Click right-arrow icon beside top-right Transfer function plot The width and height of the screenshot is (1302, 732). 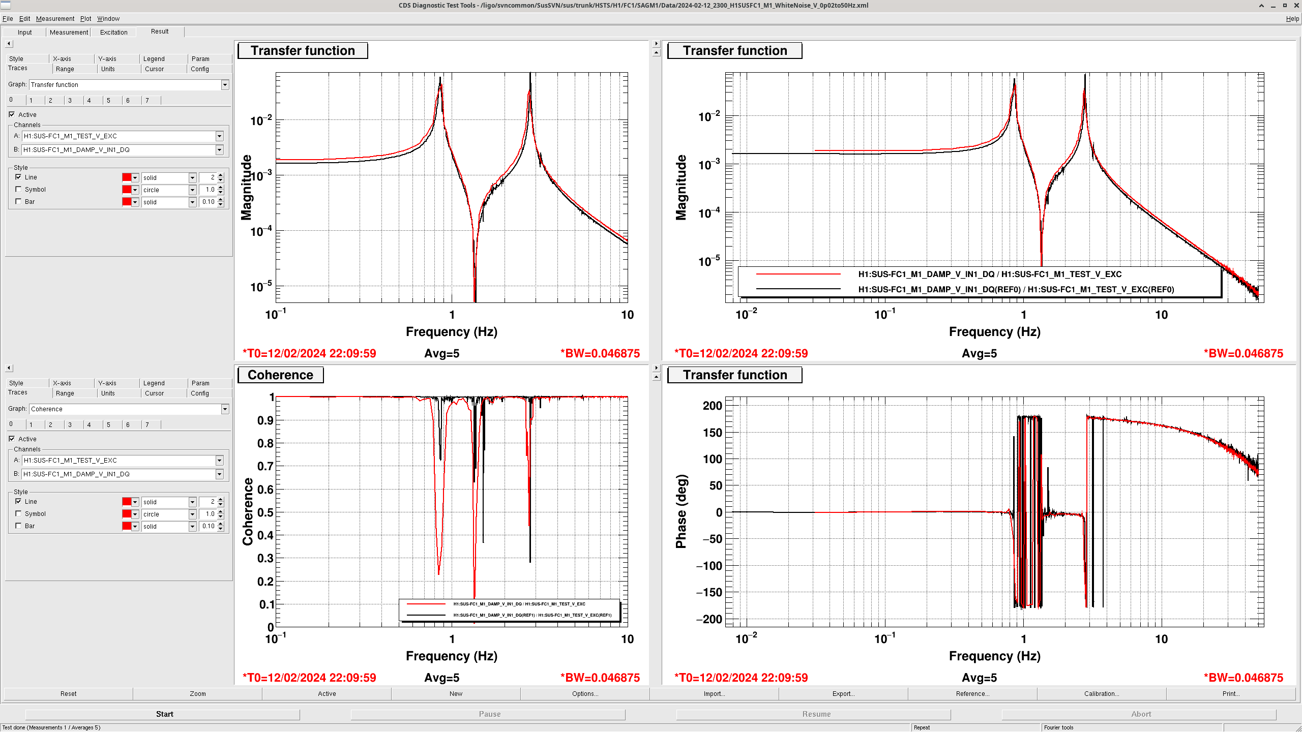click(x=656, y=44)
